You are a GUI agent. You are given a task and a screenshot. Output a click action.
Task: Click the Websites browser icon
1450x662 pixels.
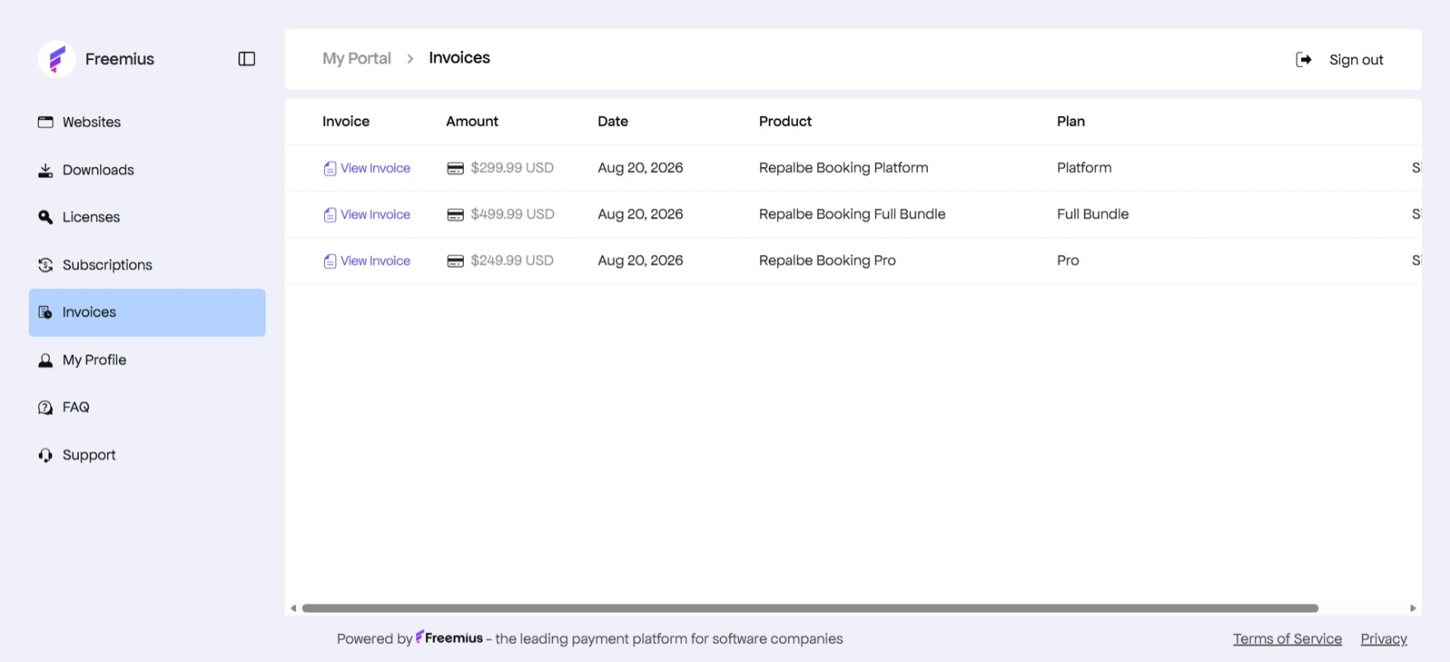[45, 122]
